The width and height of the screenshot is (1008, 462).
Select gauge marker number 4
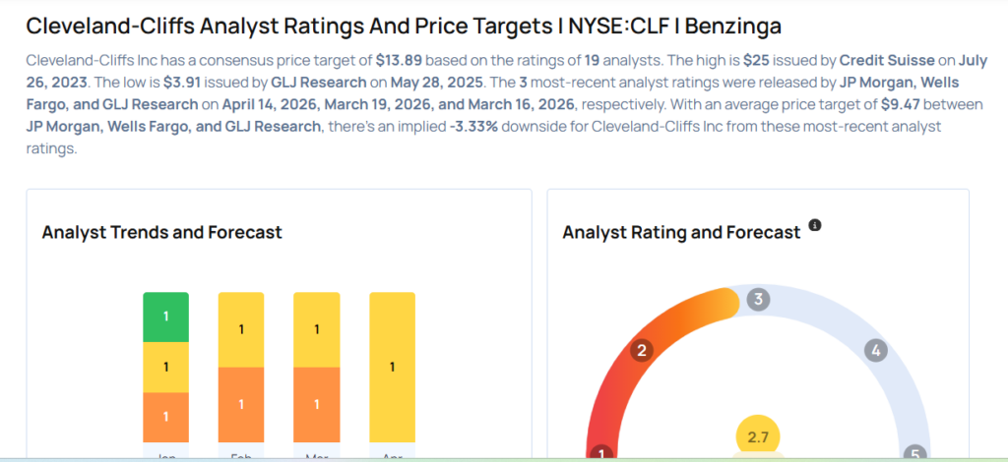(x=874, y=350)
